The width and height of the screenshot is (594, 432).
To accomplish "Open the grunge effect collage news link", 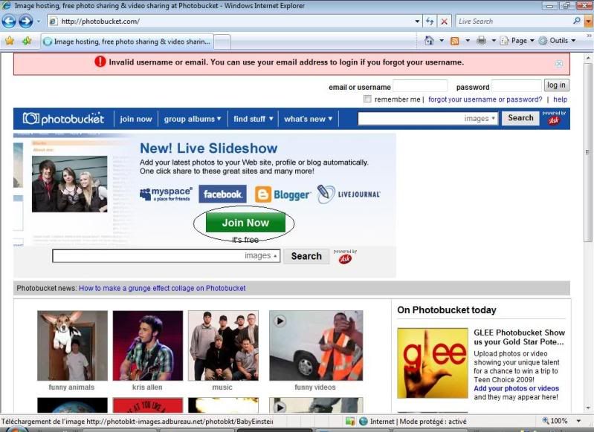I will pyautogui.click(x=162, y=288).
